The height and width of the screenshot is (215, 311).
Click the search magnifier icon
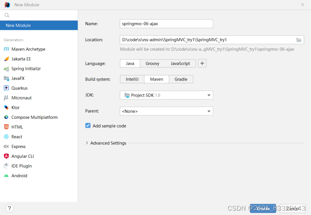[x=7, y=15]
